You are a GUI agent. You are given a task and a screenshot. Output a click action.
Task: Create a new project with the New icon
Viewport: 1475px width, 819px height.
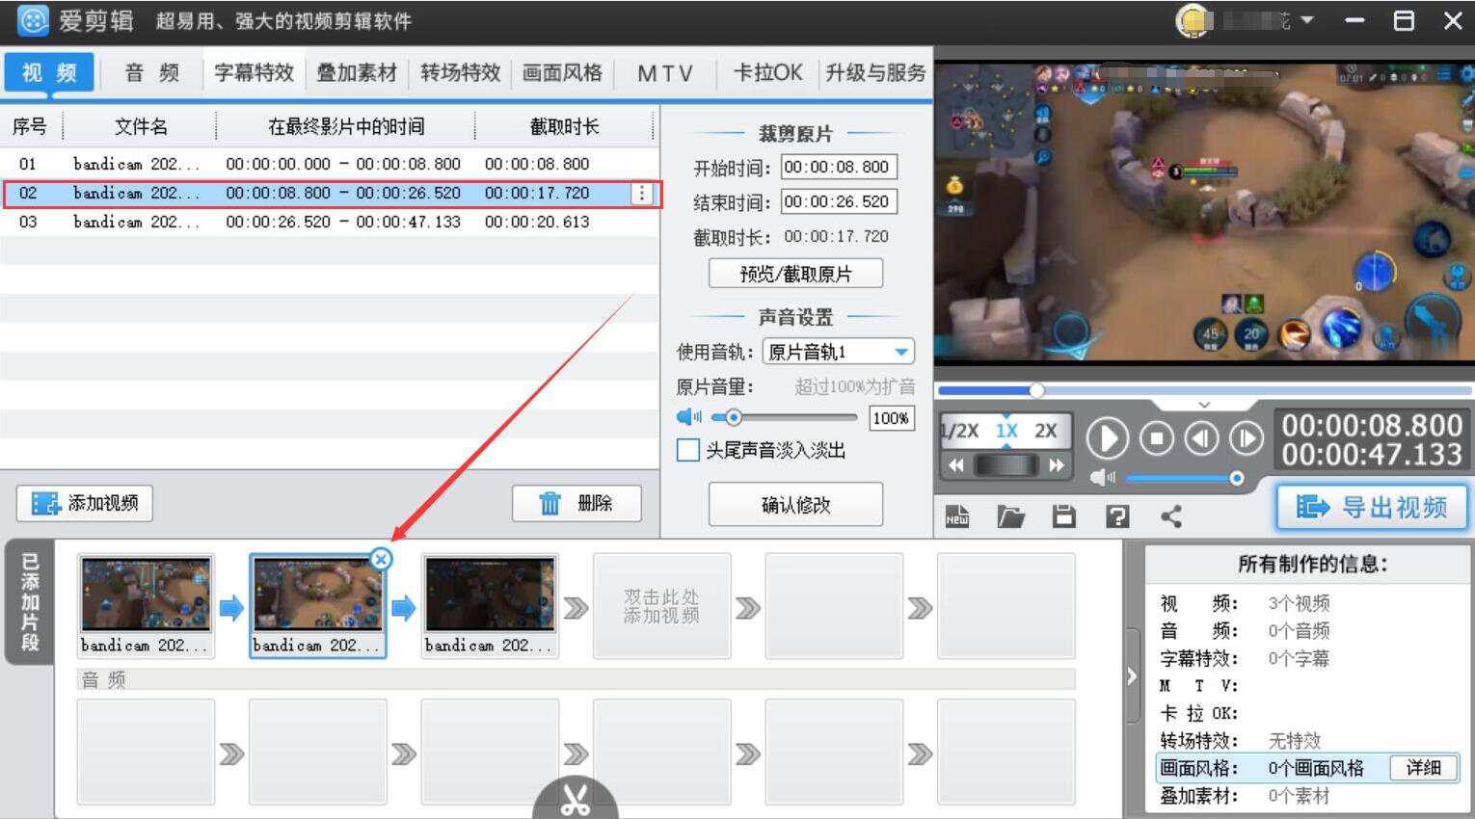point(957,516)
